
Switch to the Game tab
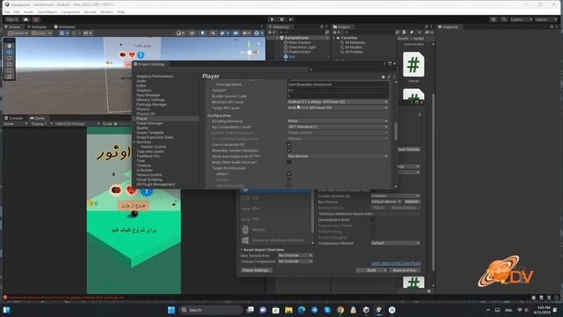click(x=37, y=118)
